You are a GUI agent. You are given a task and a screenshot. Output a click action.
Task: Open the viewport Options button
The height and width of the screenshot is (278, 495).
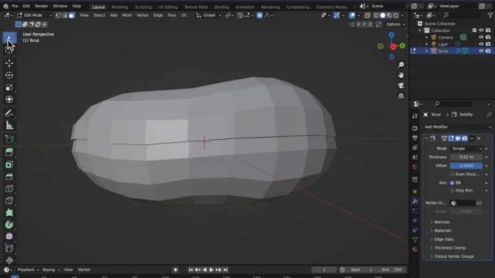pos(395,25)
